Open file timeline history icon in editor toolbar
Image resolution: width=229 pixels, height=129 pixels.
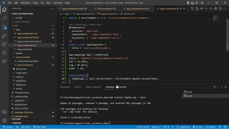[192, 9]
